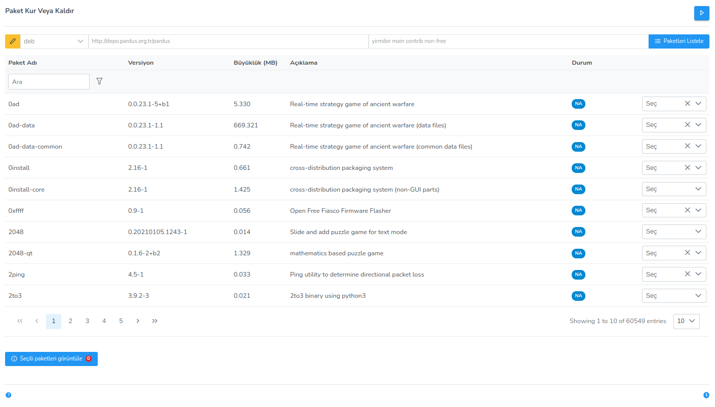715x407 pixels.
Task: Switch to page 5 in pagination
Action: pos(121,321)
